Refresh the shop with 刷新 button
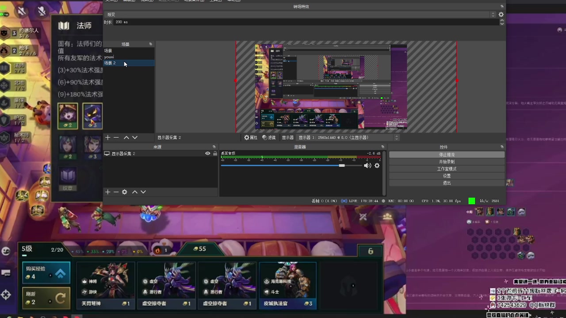The width and height of the screenshot is (566, 318). click(46, 298)
